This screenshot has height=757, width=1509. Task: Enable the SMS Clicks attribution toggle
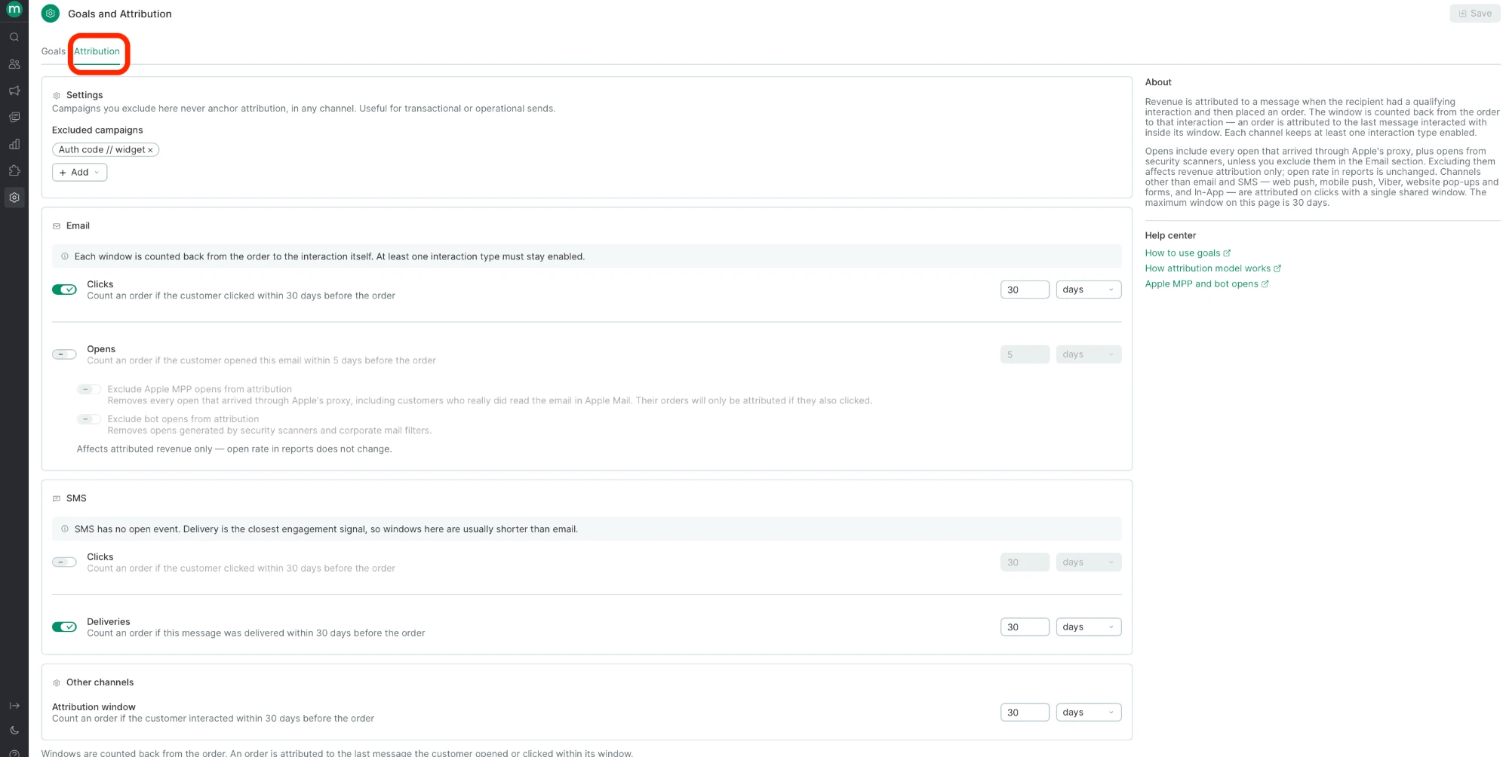point(64,562)
